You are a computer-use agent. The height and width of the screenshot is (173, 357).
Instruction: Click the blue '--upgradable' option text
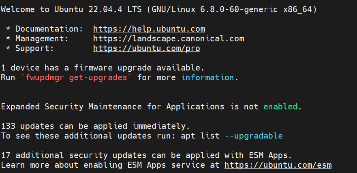pos(254,136)
